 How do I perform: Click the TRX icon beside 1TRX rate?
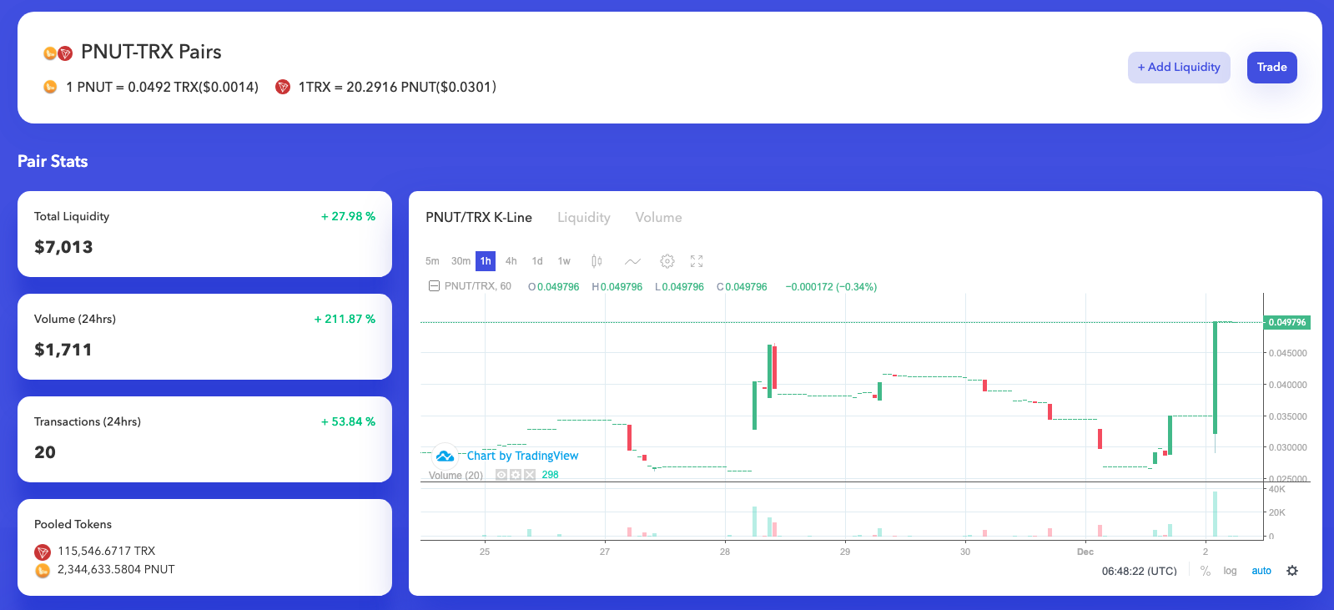click(x=283, y=87)
